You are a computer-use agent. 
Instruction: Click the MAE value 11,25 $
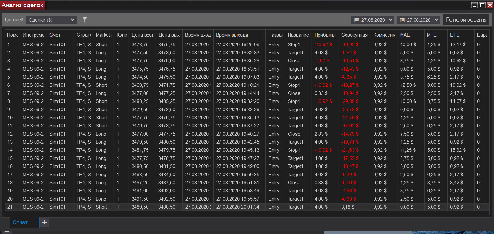[408, 150]
